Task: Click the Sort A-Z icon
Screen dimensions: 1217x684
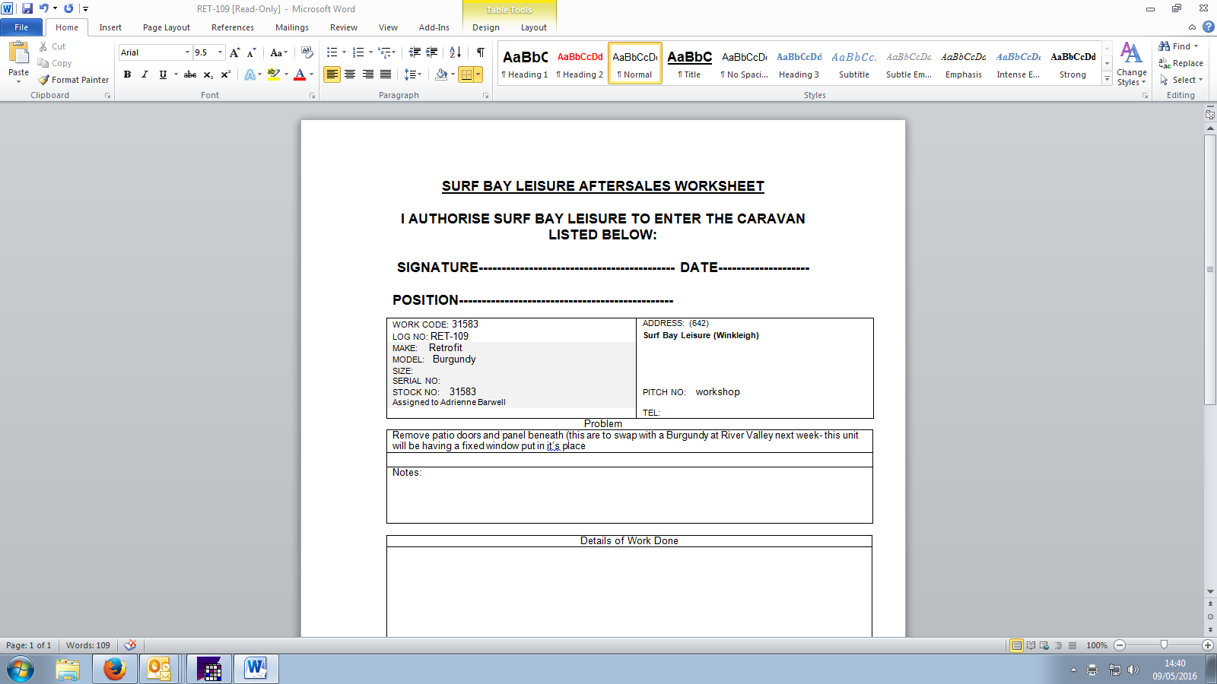Action: 456,52
